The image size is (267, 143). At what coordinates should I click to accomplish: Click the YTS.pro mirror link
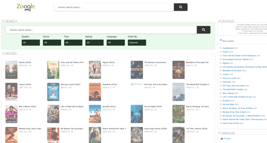coord(227,139)
